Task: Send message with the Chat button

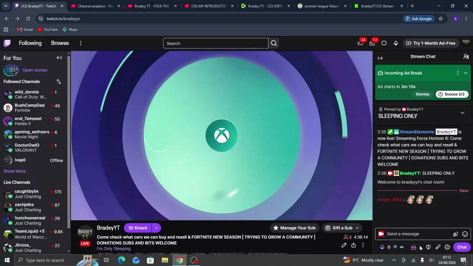Action: [462, 247]
